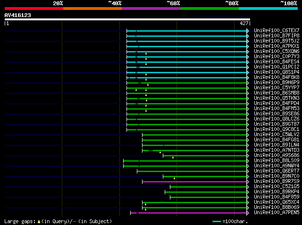Click the yellow query-gap marker under the UniRef100_A9S686 bar

173,158
